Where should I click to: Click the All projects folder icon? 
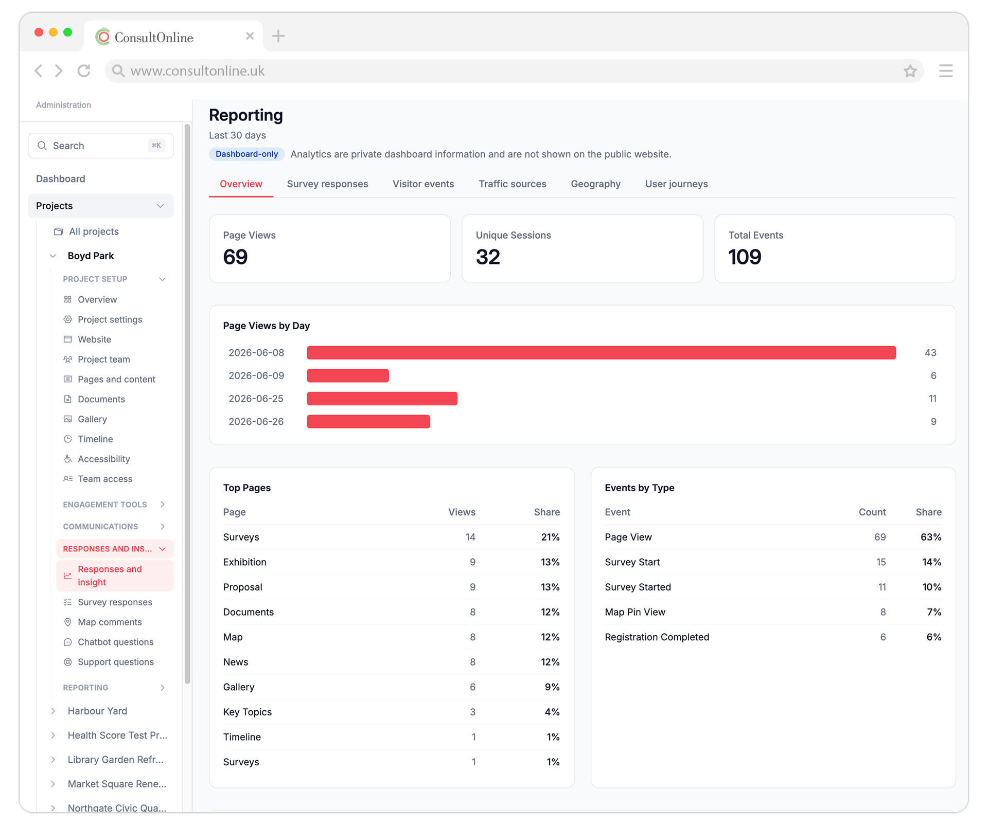59,232
